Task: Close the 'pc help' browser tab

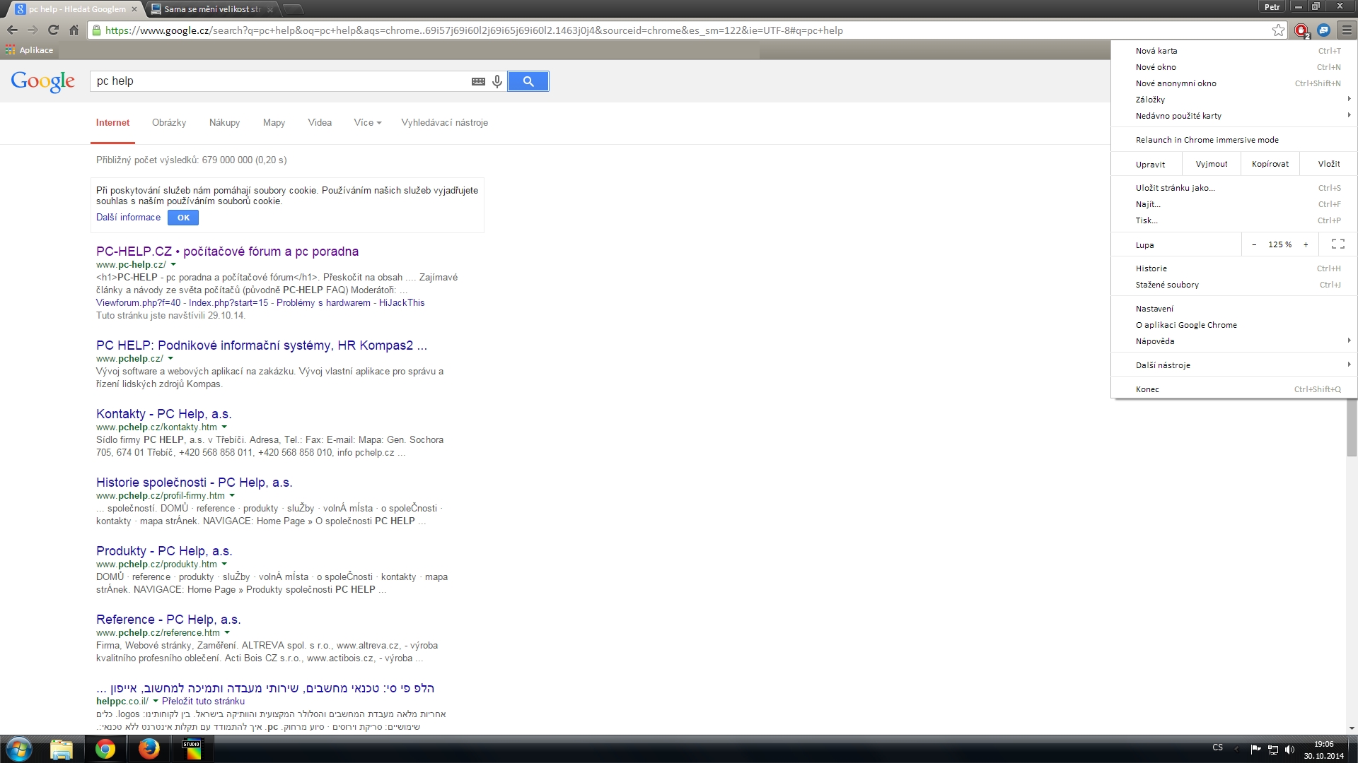Action: click(134, 9)
